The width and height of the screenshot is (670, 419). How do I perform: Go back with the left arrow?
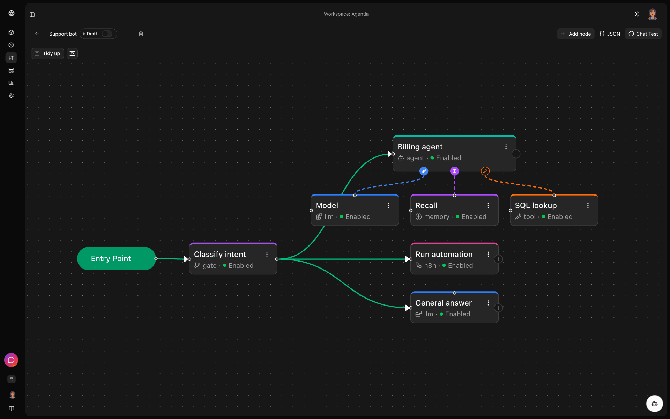[x=37, y=34]
